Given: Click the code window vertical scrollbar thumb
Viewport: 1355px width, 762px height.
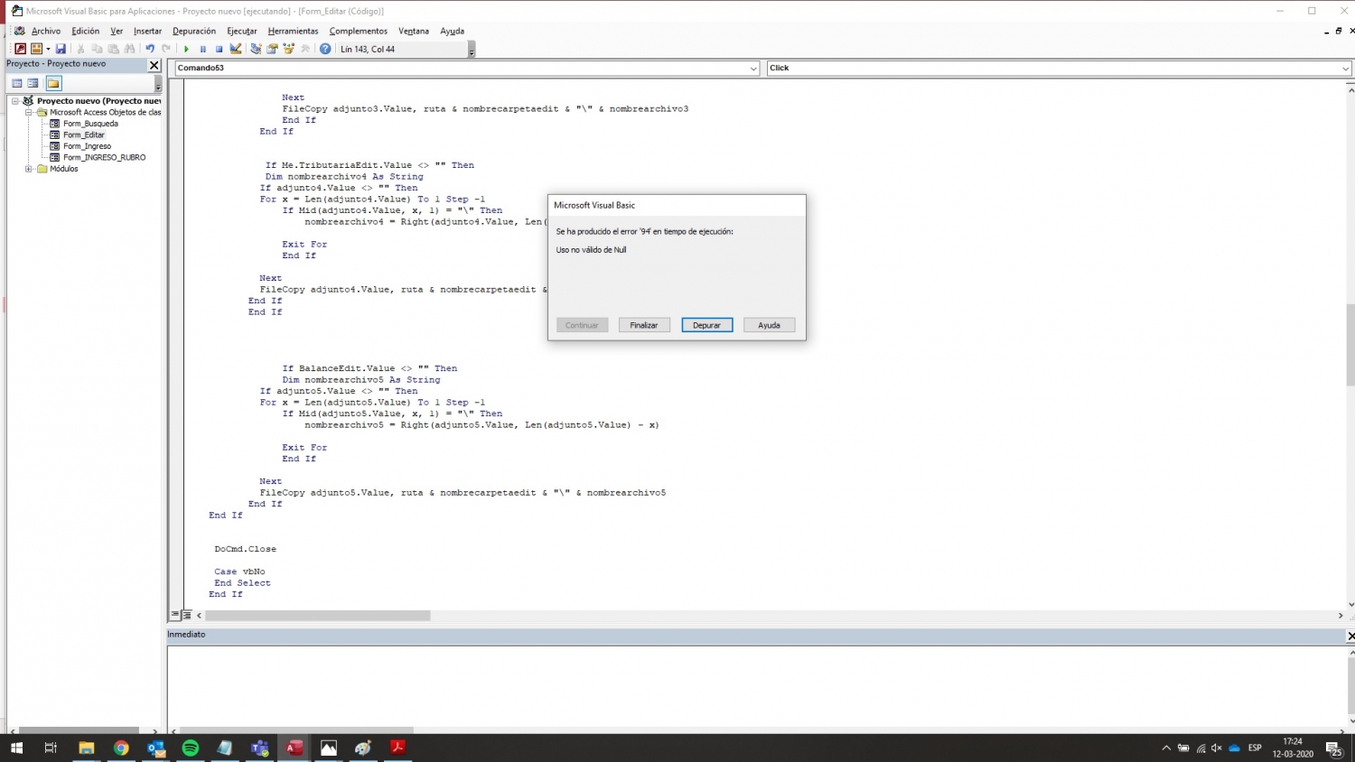Looking at the screenshot, I should click(x=1350, y=345).
